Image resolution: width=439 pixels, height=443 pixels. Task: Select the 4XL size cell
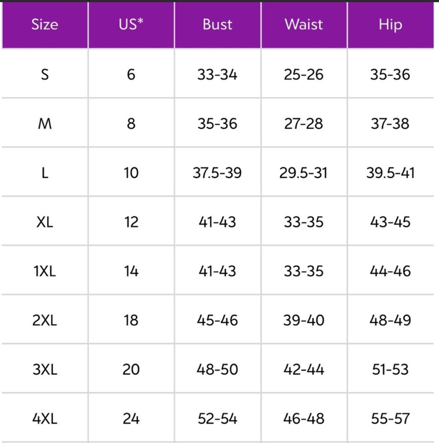[45, 418]
